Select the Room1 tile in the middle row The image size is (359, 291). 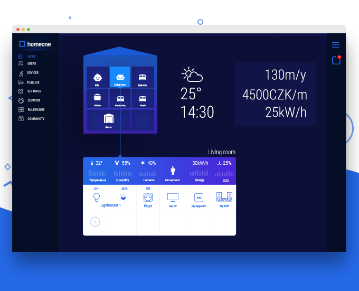pyautogui.click(x=143, y=98)
